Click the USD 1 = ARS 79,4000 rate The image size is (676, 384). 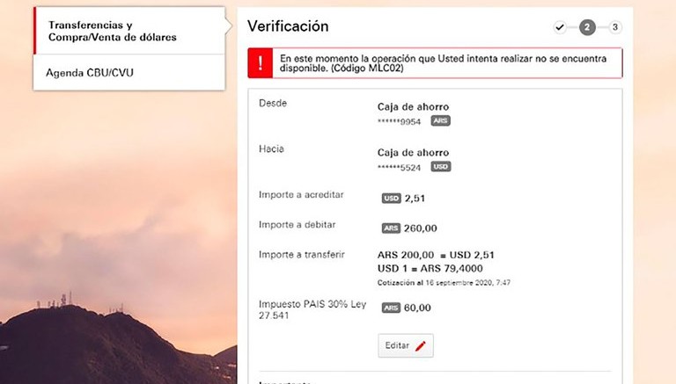tap(430, 268)
